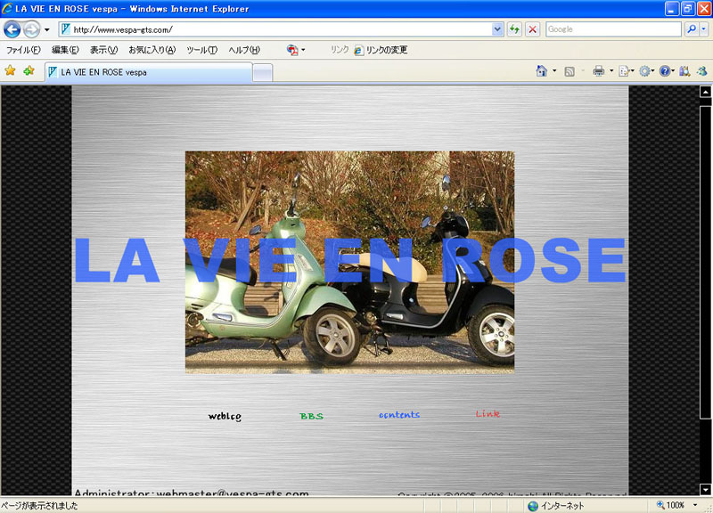Open the ファイル(F) menu
Screen dimensions: 713x513
tap(23, 50)
